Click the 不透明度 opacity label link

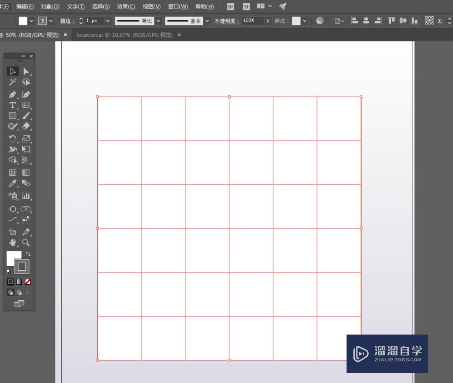226,21
